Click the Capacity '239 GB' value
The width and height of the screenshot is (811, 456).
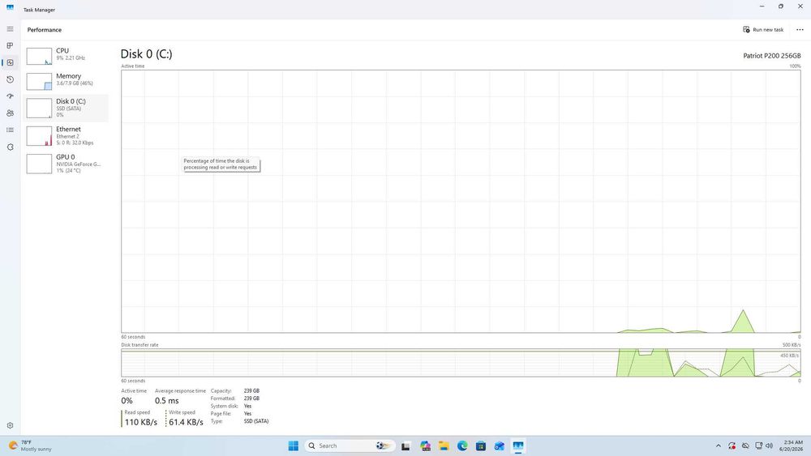pyautogui.click(x=251, y=391)
